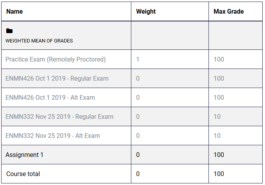Select the Assignment 1 row name

[x=24, y=155]
